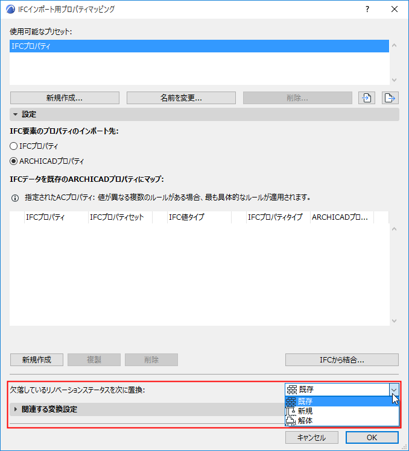Screen dimensions: 409x451
Task: Click the IFCプロパティタイプ column header
Action: [x=278, y=217]
